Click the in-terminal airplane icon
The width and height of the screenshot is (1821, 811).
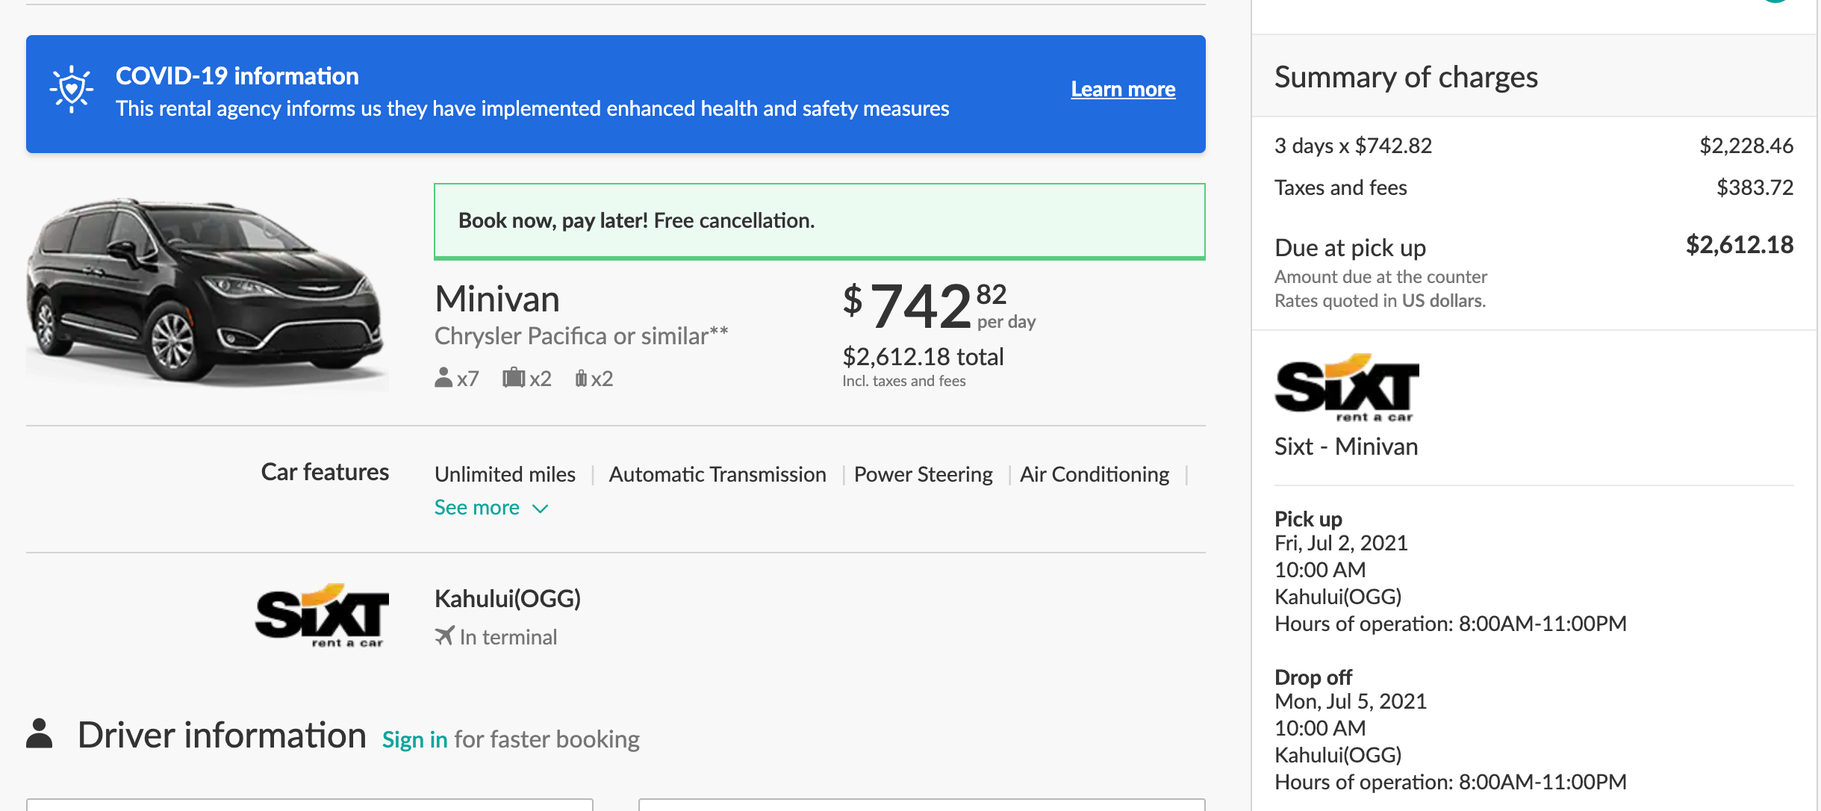coord(444,636)
